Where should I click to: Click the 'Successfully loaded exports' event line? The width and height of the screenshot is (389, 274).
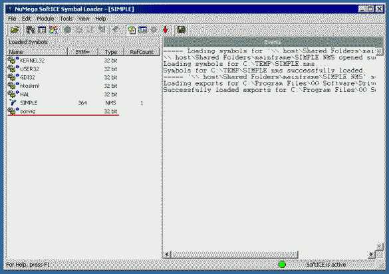click(x=269, y=90)
